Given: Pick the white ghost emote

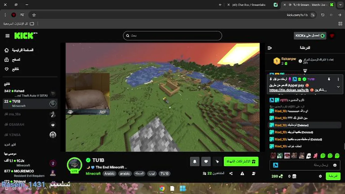Looking at the screenshot, I should coord(309,155).
